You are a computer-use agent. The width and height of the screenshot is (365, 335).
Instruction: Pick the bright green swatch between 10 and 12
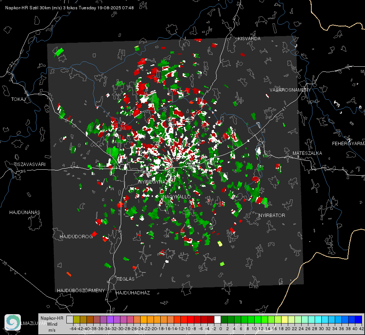coord(258,319)
